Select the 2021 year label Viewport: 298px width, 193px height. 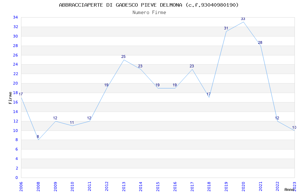(260, 187)
